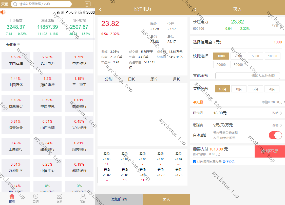Click the 添加自选 button

click(x=119, y=199)
